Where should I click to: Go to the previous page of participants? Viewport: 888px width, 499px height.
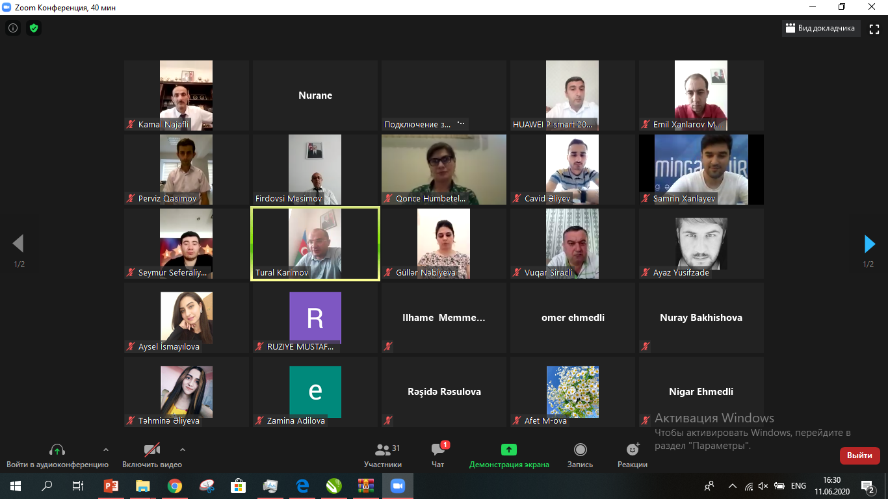pos(18,244)
